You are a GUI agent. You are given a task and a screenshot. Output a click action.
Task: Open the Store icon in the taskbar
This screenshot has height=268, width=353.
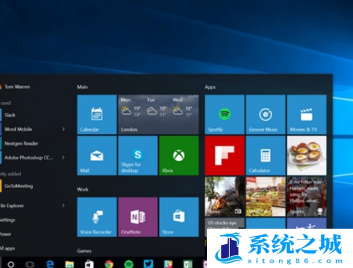tap(89, 264)
